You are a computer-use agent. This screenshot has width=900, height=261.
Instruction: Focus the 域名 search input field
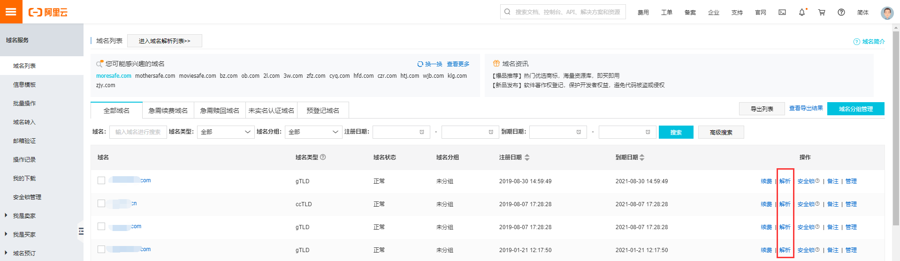click(138, 132)
